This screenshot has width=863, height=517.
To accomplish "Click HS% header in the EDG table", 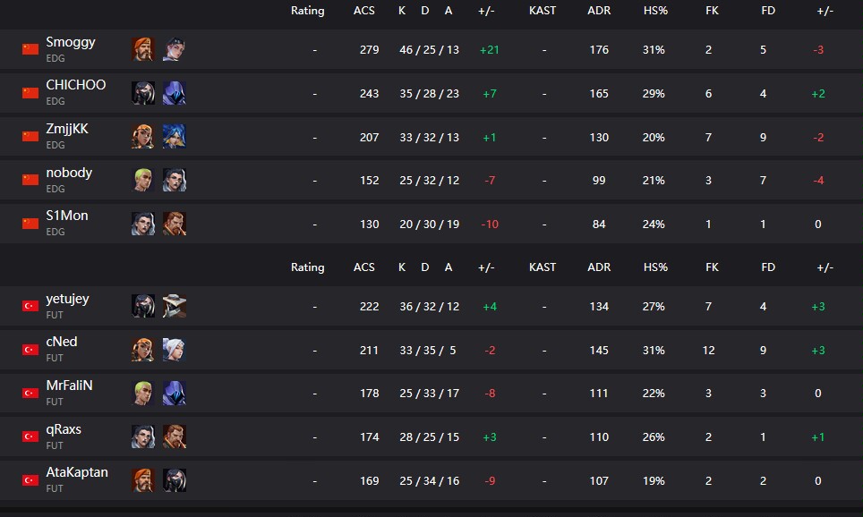I will (x=654, y=11).
